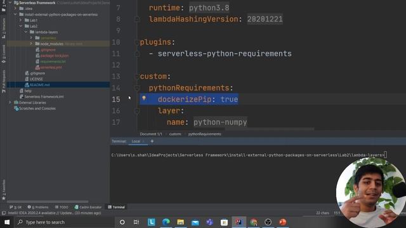Screen dimensions: 406x228
Task: Select the help file in the tree
Action: 28,91
